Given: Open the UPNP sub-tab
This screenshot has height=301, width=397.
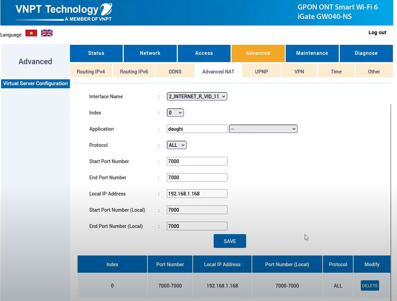Looking at the screenshot, I should click(x=261, y=72).
